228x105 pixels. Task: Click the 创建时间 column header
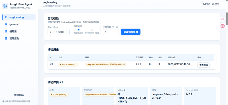click(171, 57)
